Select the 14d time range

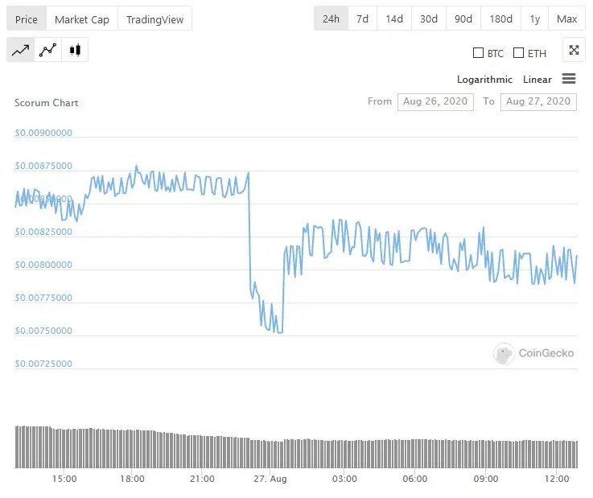[x=394, y=19]
